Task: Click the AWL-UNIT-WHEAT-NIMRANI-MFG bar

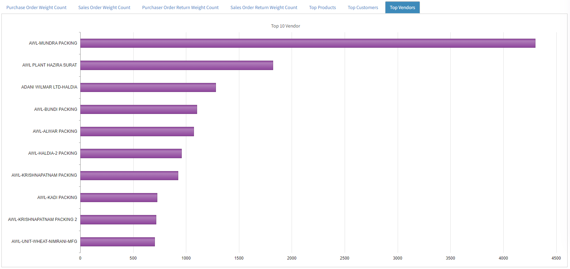Action: point(118,242)
